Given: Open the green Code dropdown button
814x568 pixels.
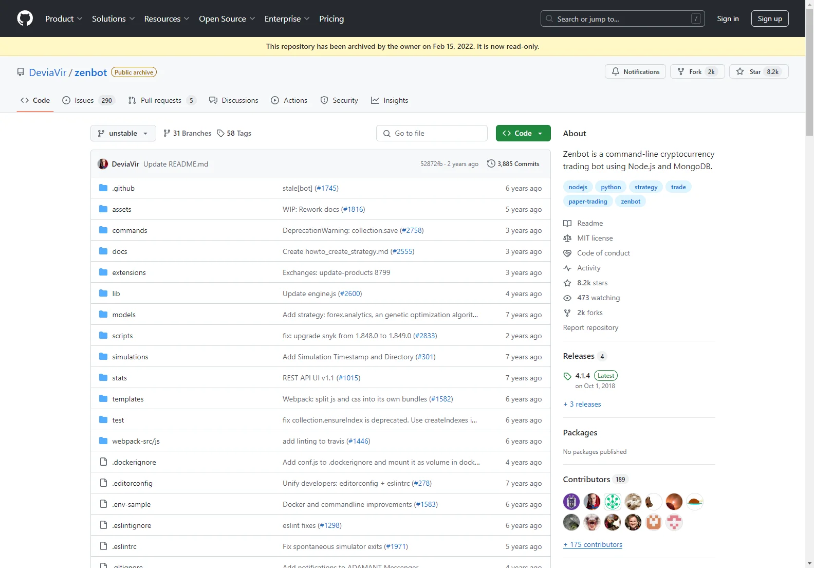Looking at the screenshot, I should 523,133.
